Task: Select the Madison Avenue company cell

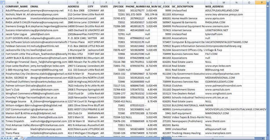Action: click(17, 118)
